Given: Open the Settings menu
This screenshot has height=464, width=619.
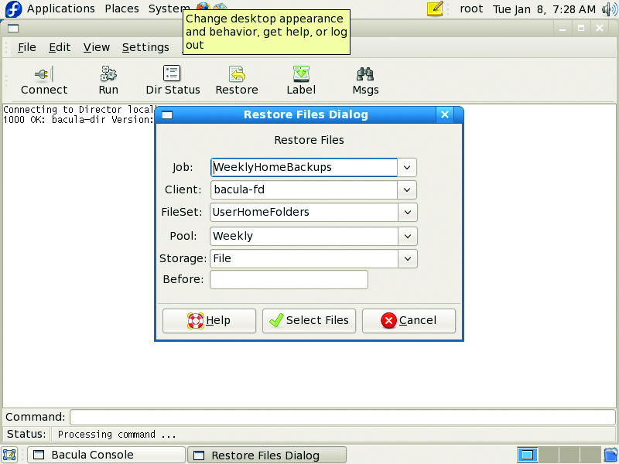Looking at the screenshot, I should pos(145,47).
